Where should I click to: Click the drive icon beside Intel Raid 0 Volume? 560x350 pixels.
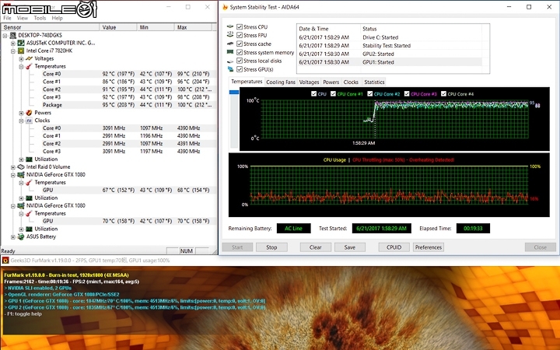click(x=21, y=166)
